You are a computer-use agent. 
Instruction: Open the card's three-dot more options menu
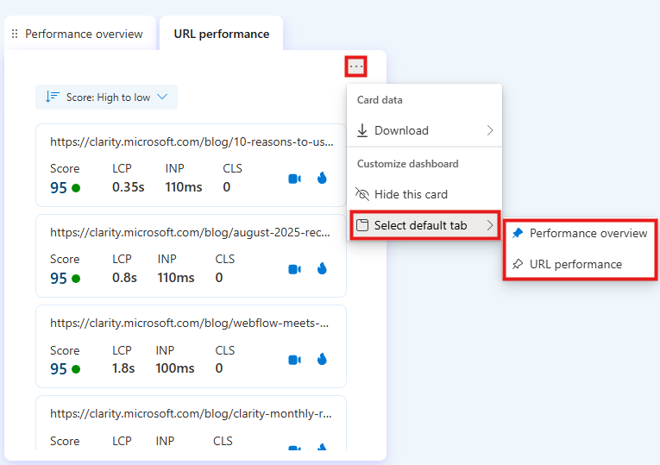coord(356,66)
